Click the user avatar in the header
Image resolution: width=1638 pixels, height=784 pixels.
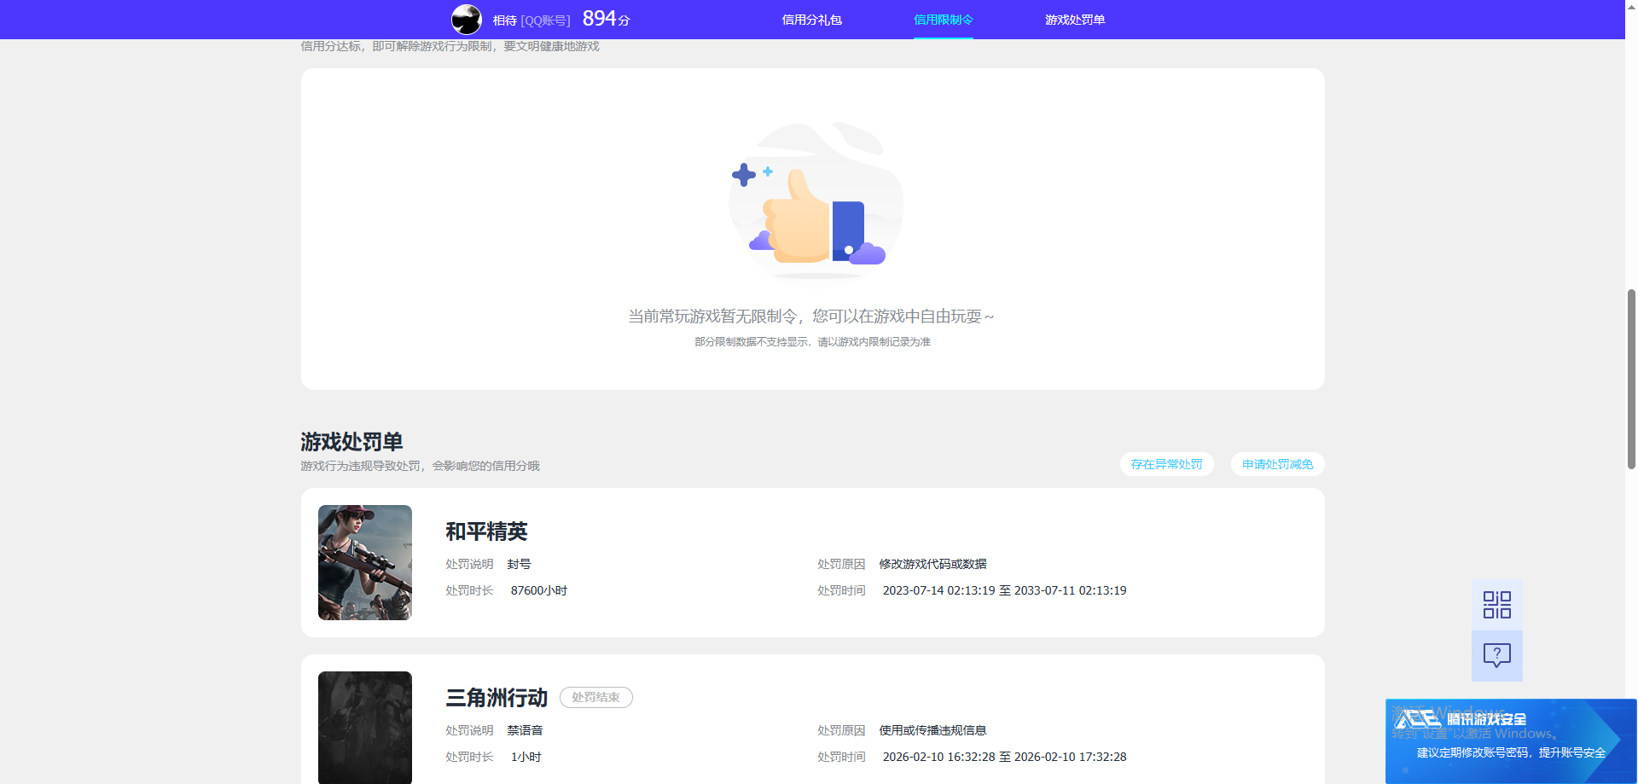click(x=467, y=19)
